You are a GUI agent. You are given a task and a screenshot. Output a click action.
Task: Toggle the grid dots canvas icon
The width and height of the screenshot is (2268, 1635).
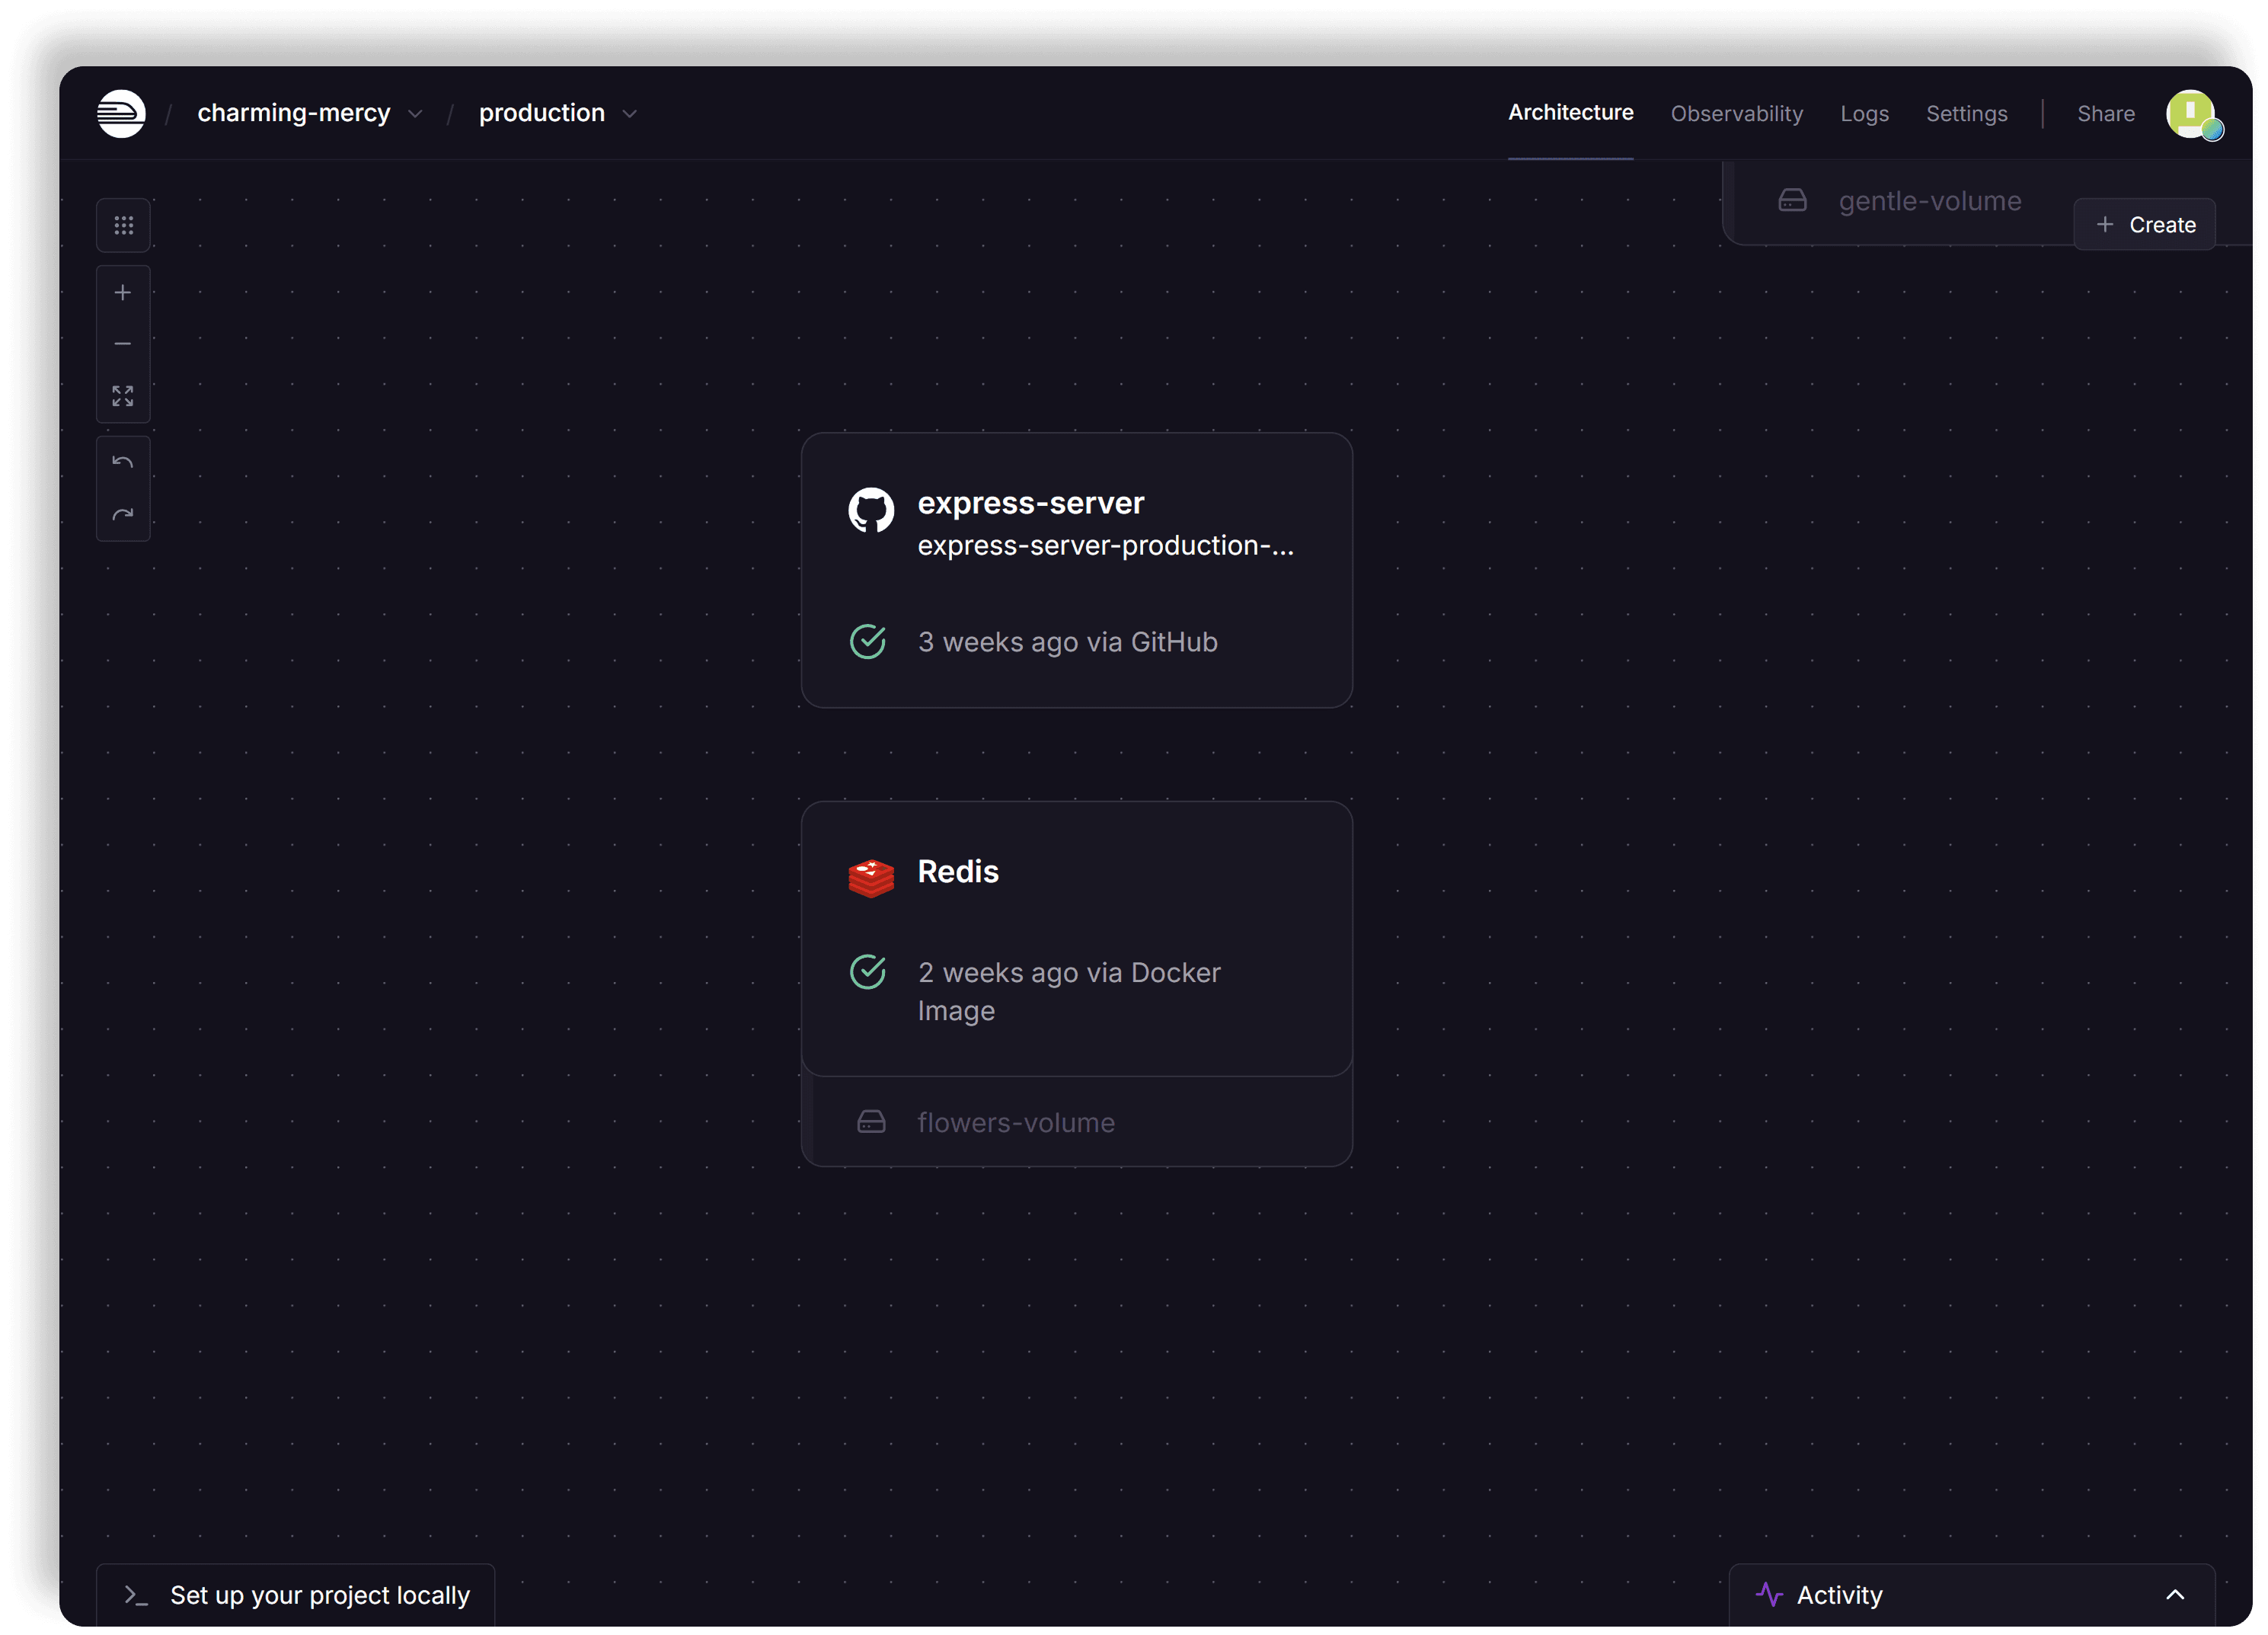[123, 226]
